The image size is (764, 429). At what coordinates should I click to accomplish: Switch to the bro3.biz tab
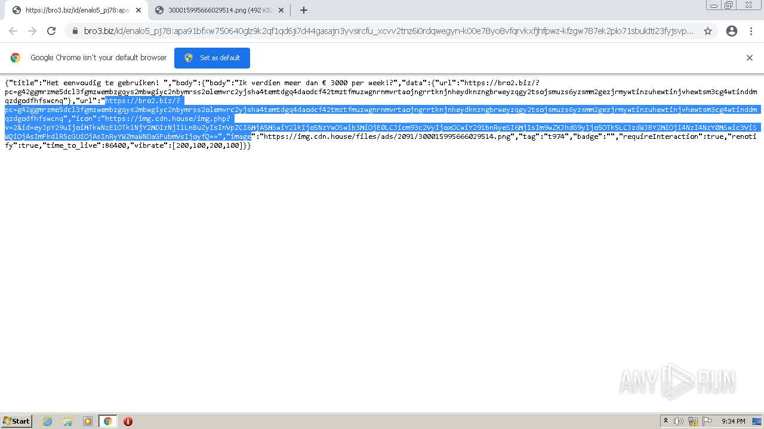pyautogui.click(x=76, y=10)
